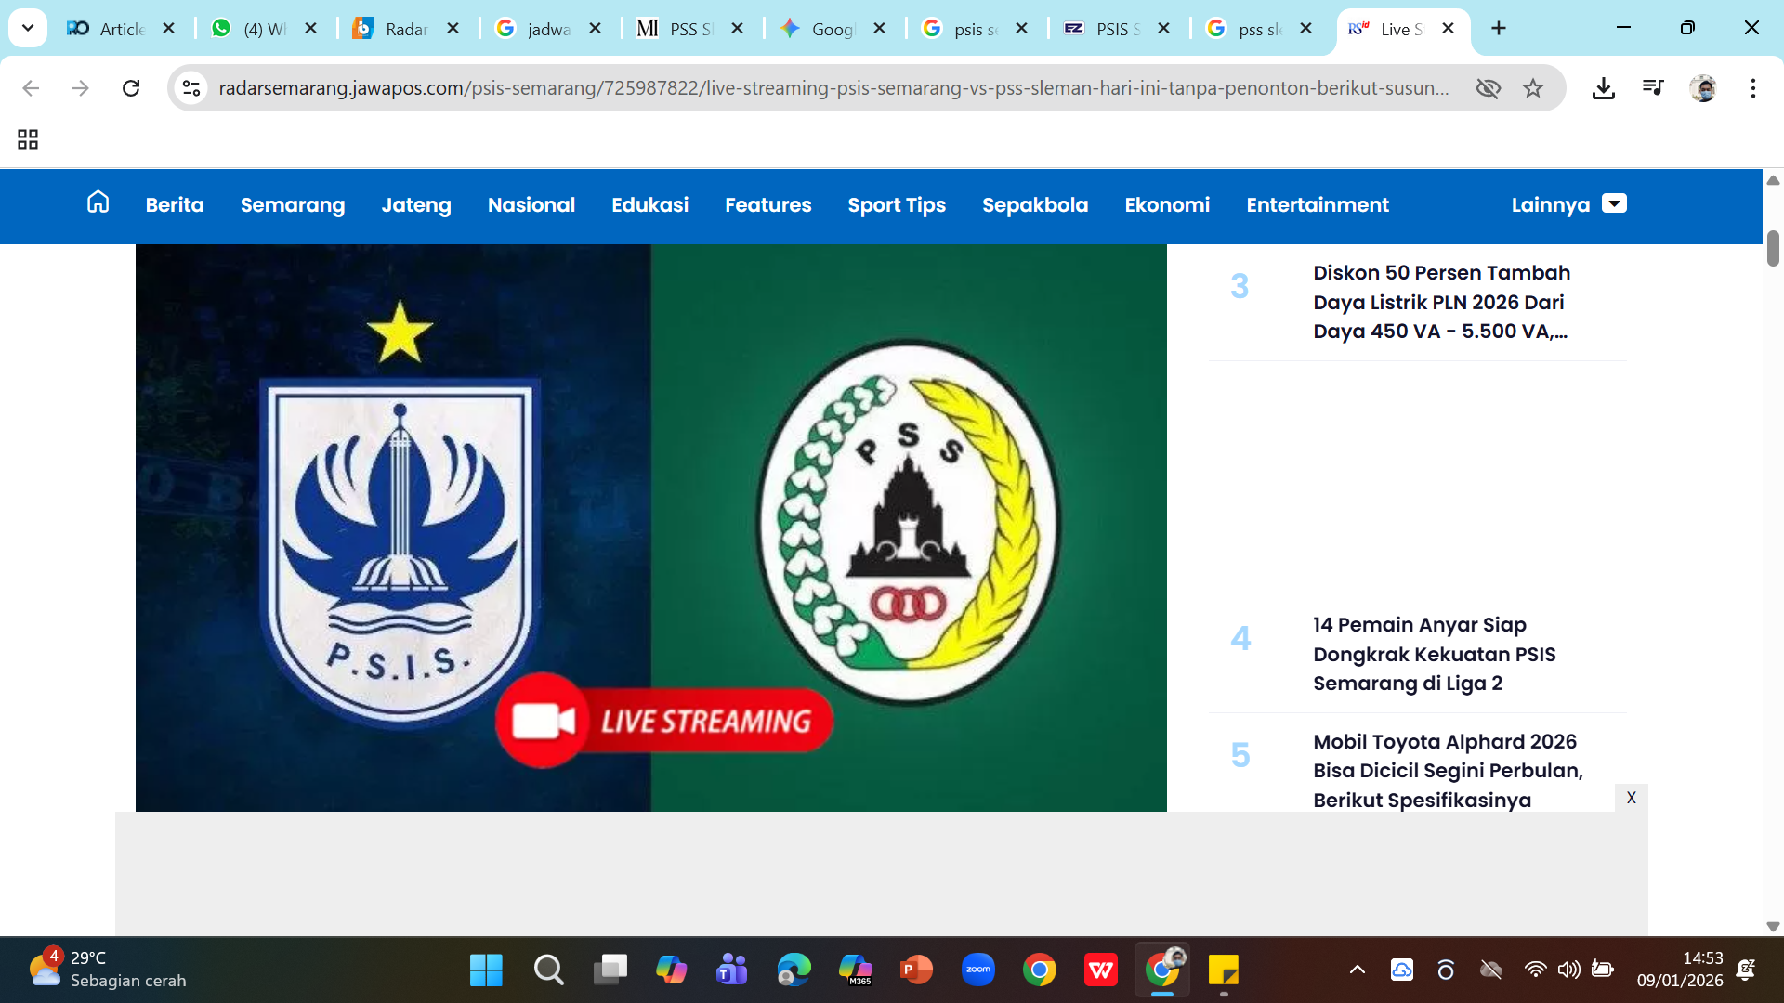Open the media control icon in toolbar
Image resolution: width=1784 pixels, height=1003 pixels.
(1653, 88)
